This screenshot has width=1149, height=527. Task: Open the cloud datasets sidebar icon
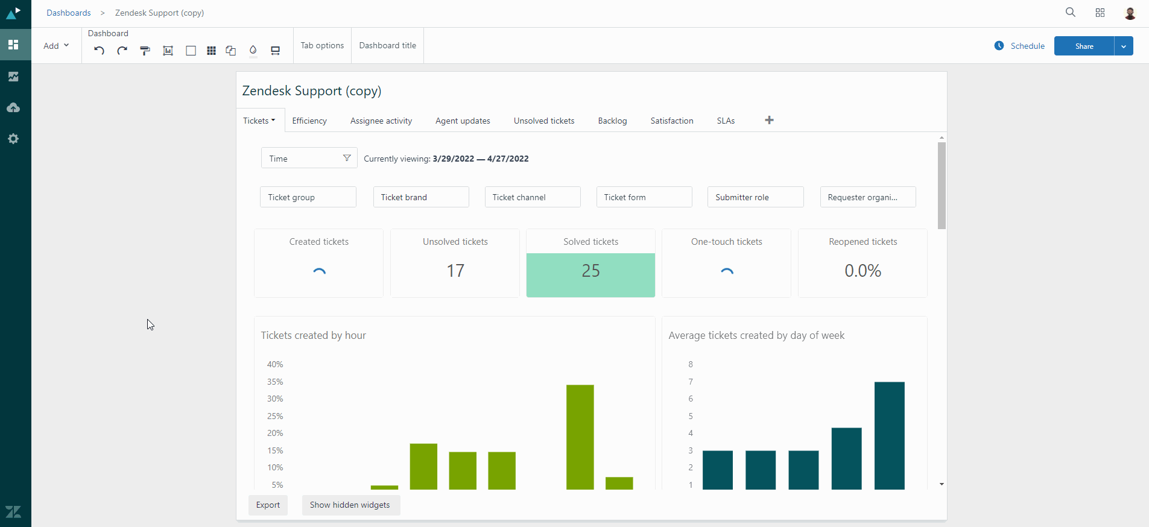pos(13,108)
